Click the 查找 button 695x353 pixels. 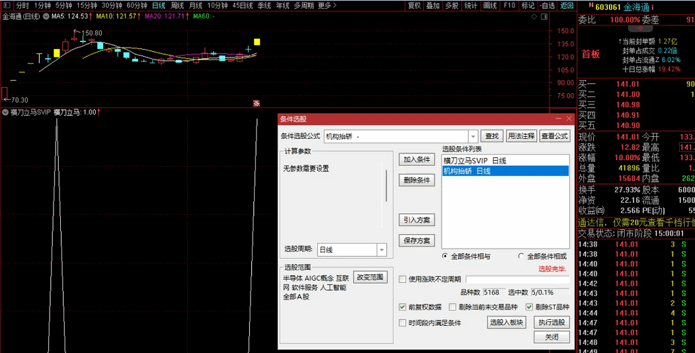click(x=492, y=136)
